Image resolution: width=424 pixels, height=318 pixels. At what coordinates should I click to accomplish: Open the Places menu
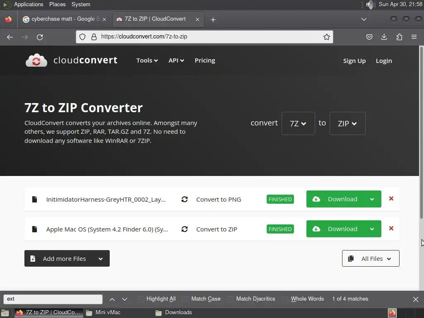(x=57, y=5)
